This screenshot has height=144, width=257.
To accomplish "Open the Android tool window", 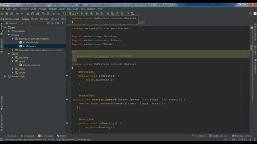I will click(27, 136).
